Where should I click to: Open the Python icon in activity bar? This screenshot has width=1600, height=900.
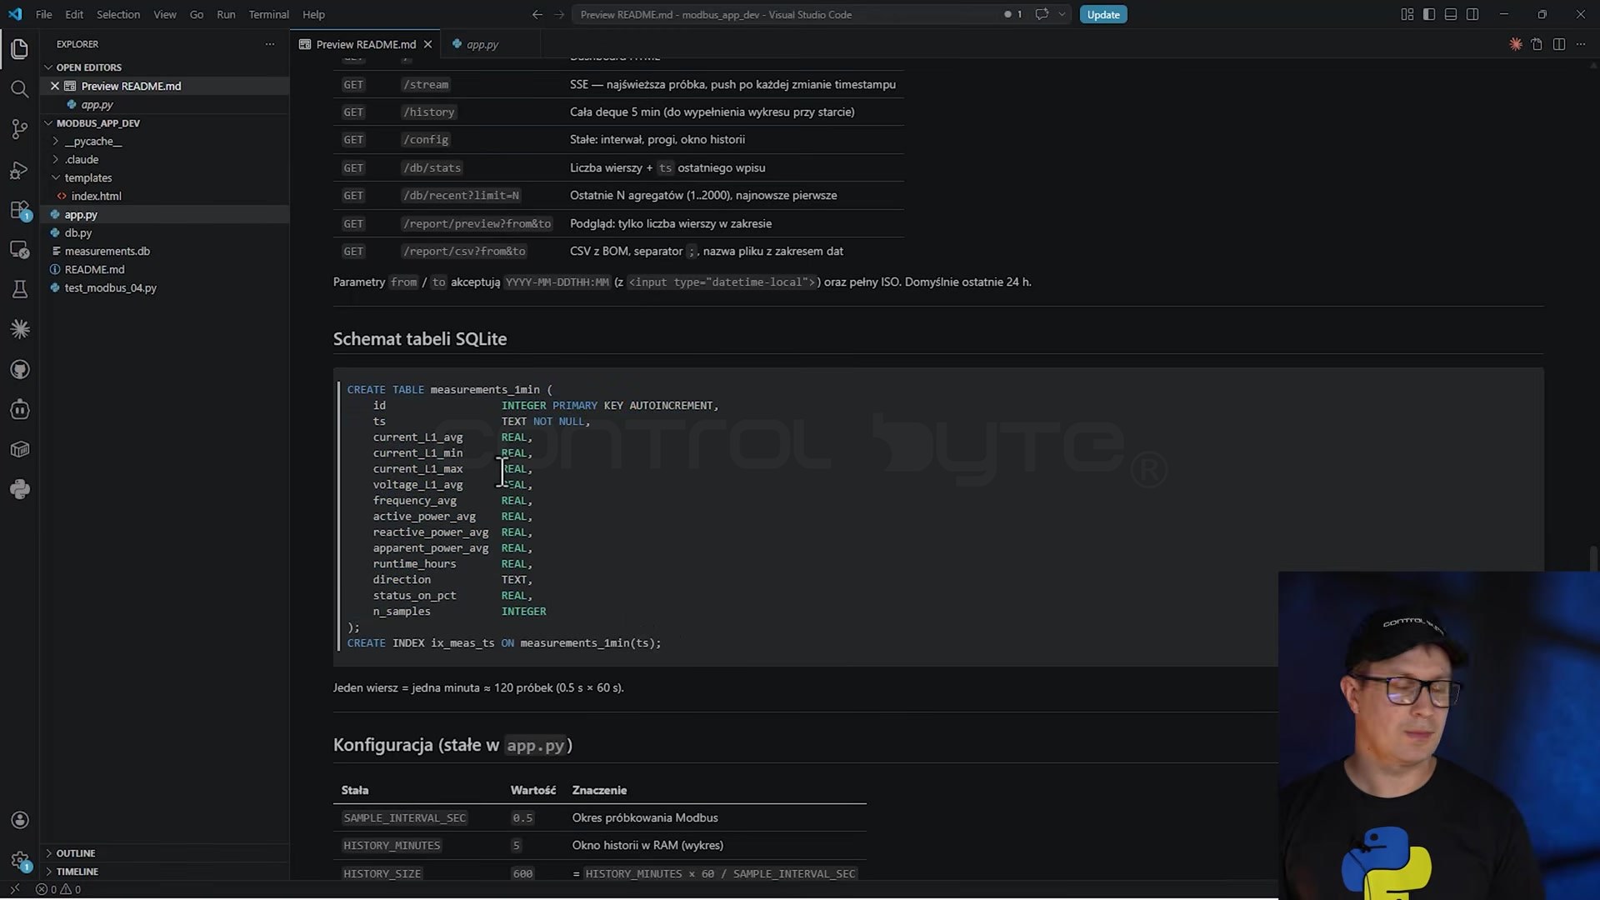point(20,489)
